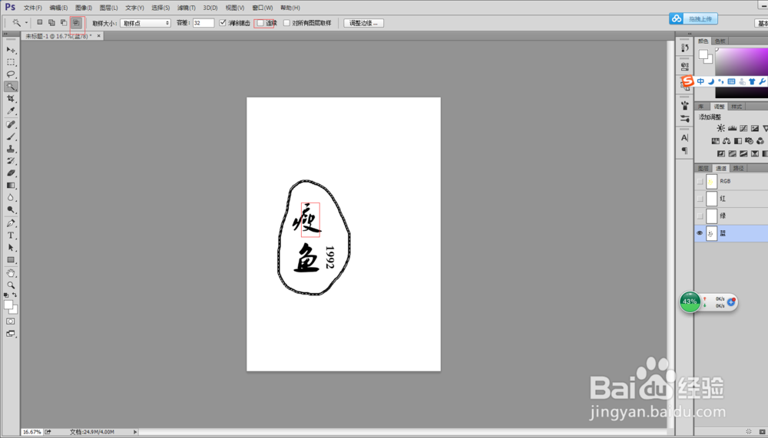This screenshot has height=438, width=768.
Task: Open status bar info arrow menu
Action: (x=135, y=432)
